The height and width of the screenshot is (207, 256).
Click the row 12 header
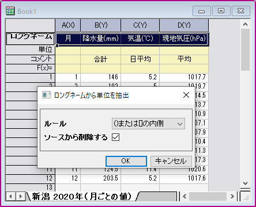(31, 179)
